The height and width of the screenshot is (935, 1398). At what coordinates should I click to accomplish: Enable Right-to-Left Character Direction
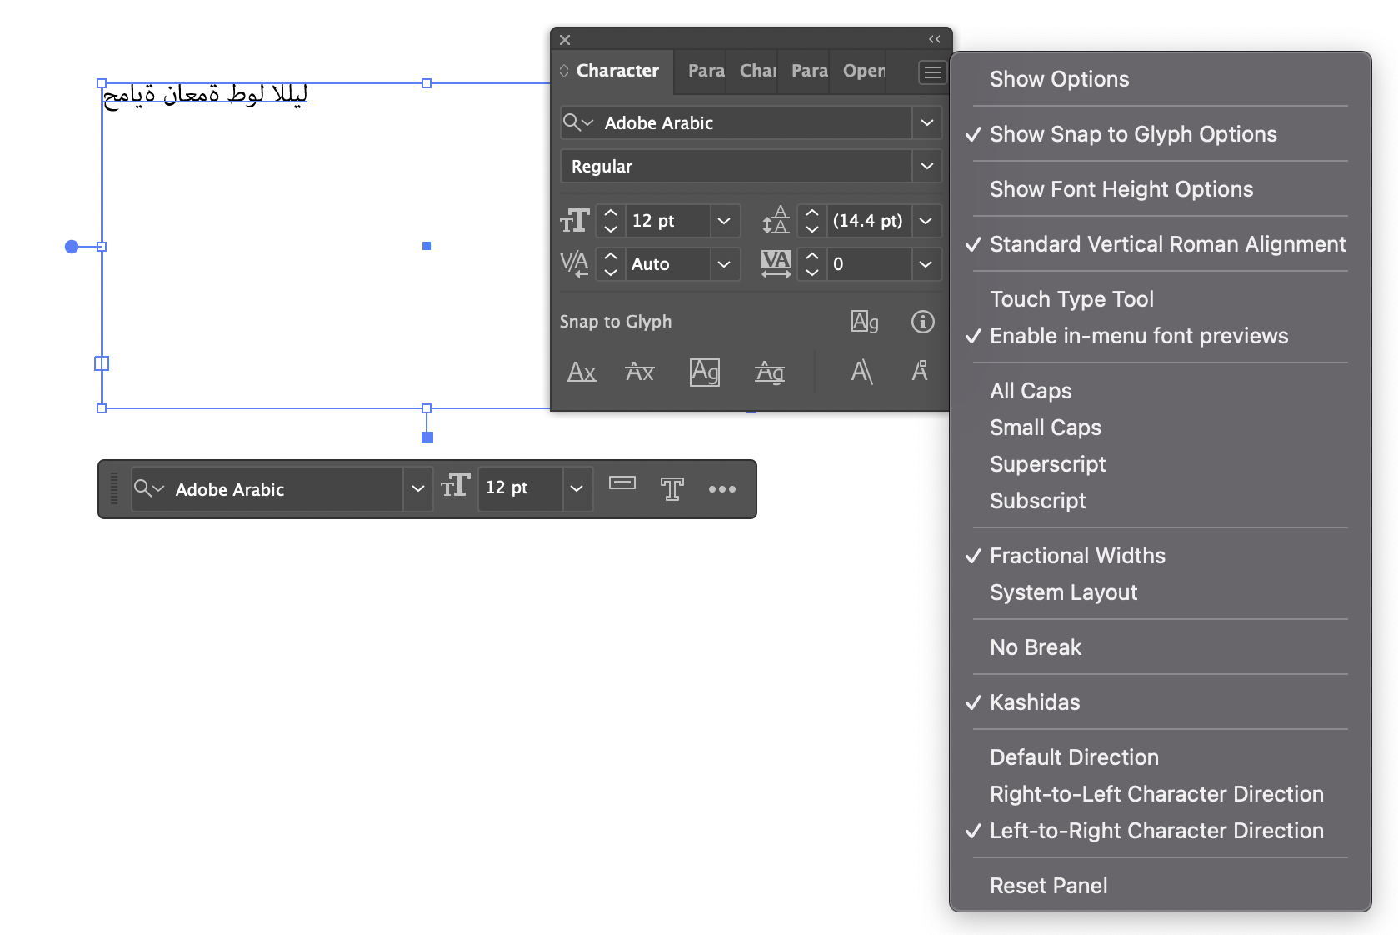coord(1156,793)
